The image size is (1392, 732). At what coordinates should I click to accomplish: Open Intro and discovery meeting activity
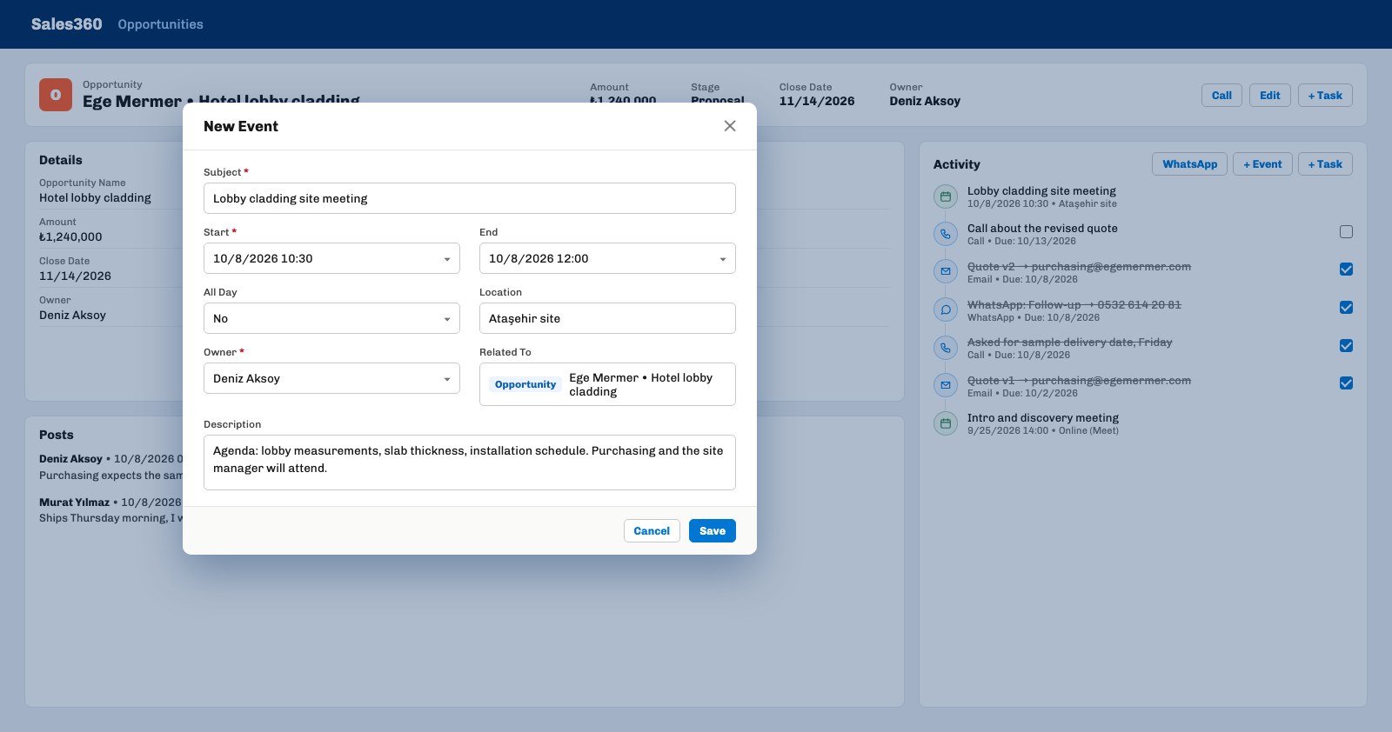pyautogui.click(x=1043, y=418)
